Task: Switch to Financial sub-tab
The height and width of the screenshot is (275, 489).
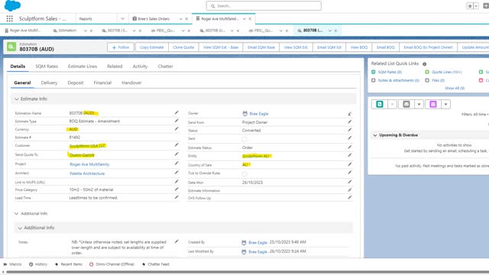Action: [102, 82]
